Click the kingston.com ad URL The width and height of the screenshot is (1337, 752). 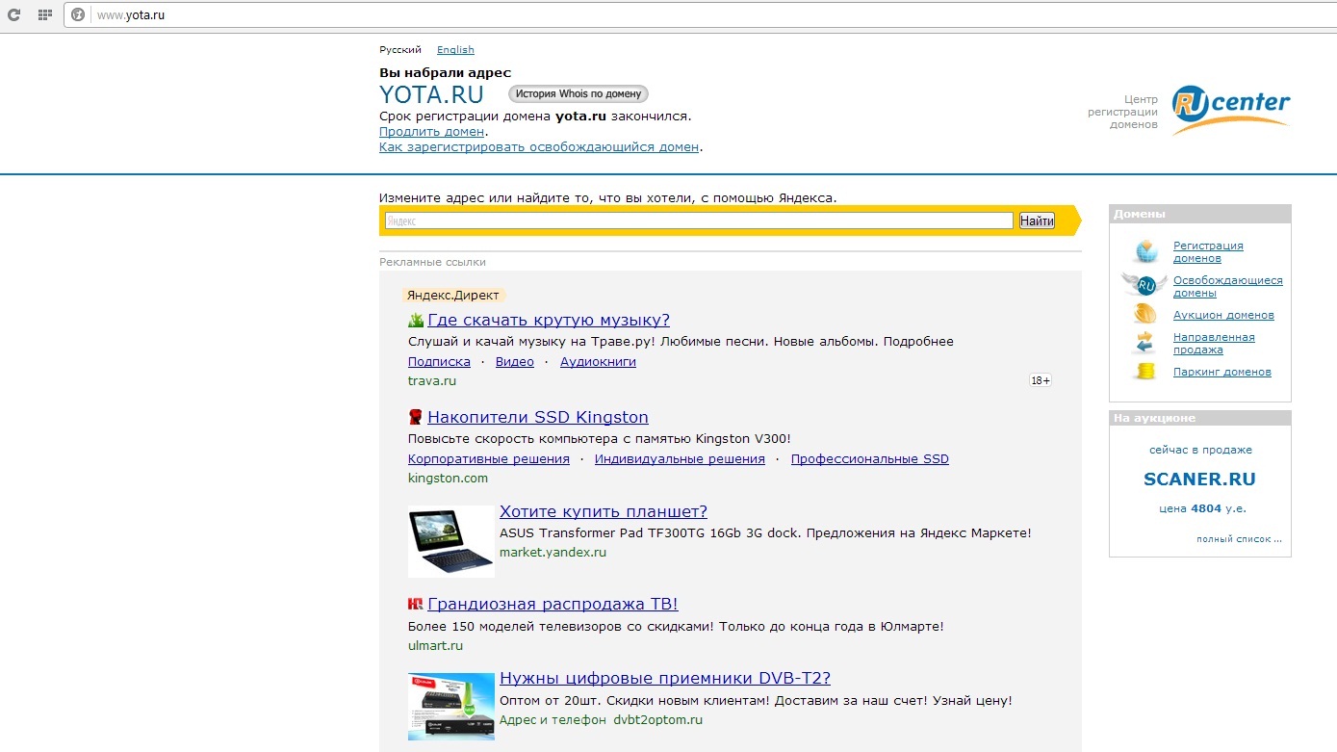click(x=448, y=479)
